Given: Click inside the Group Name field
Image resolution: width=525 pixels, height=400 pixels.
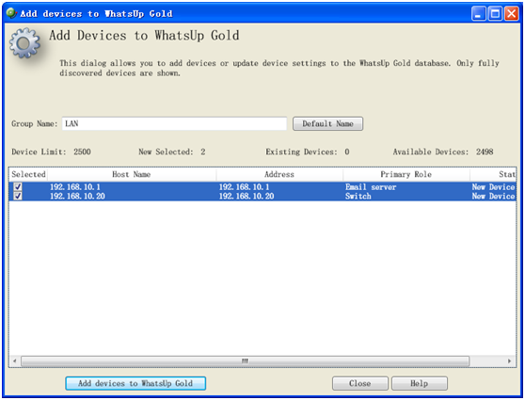Looking at the screenshot, I should (x=174, y=123).
